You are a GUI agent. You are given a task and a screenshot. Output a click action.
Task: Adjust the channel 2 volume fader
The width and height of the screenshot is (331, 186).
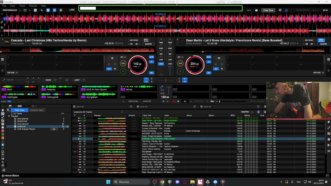tap(170, 71)
